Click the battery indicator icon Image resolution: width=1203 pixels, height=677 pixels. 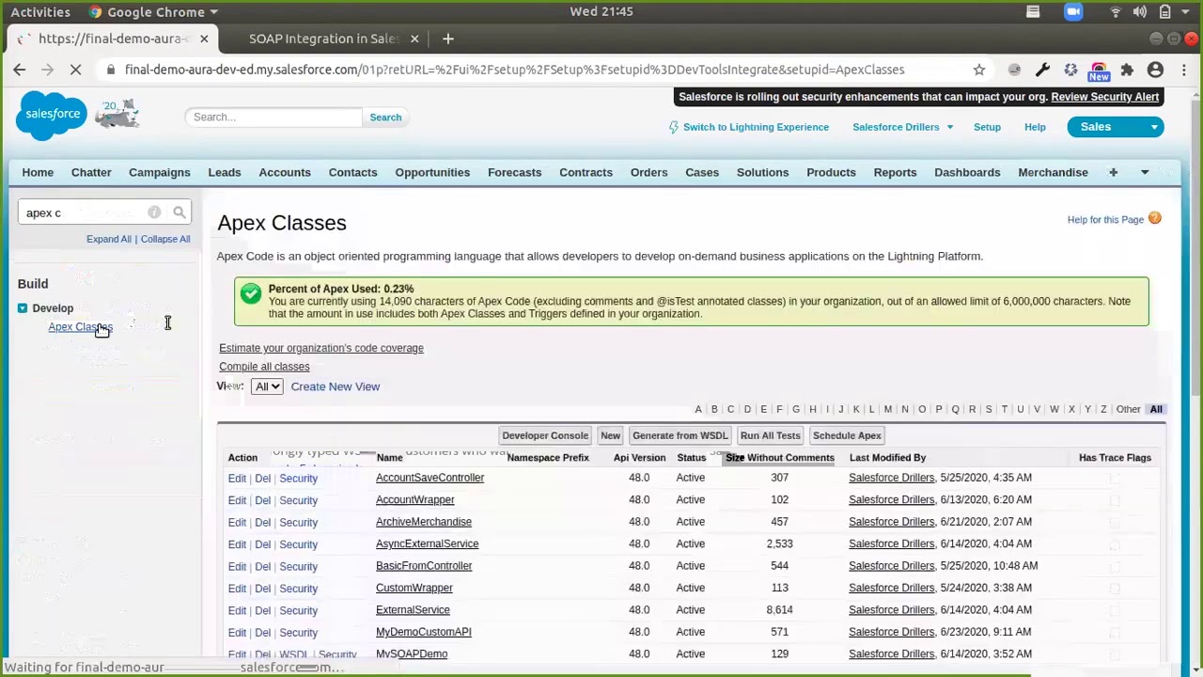click(x=1164, y=12)
